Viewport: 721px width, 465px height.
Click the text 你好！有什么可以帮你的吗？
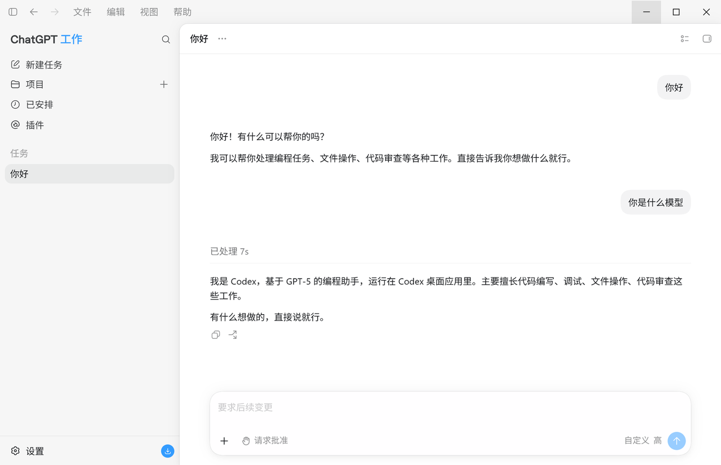pos(268,137)
